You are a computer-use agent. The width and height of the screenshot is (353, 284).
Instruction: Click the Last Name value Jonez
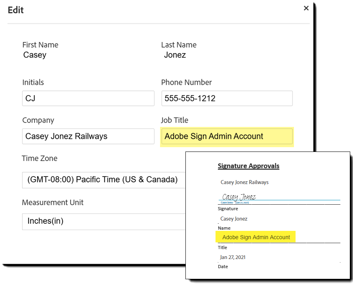pyautogui.click(x=175, y=55)
